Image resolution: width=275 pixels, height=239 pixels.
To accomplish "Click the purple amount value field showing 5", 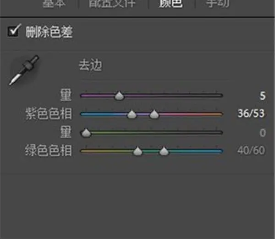I will 263,96.
